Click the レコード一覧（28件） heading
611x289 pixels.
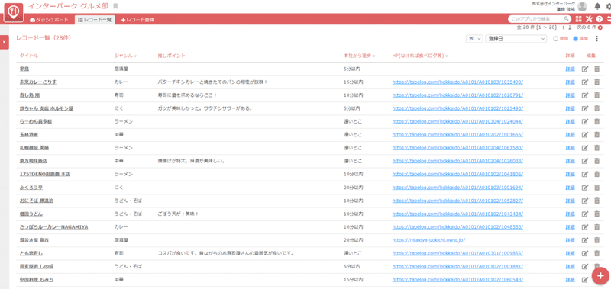(44, 37)
